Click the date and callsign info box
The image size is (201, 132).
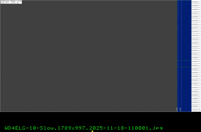[x=11, y=2]
